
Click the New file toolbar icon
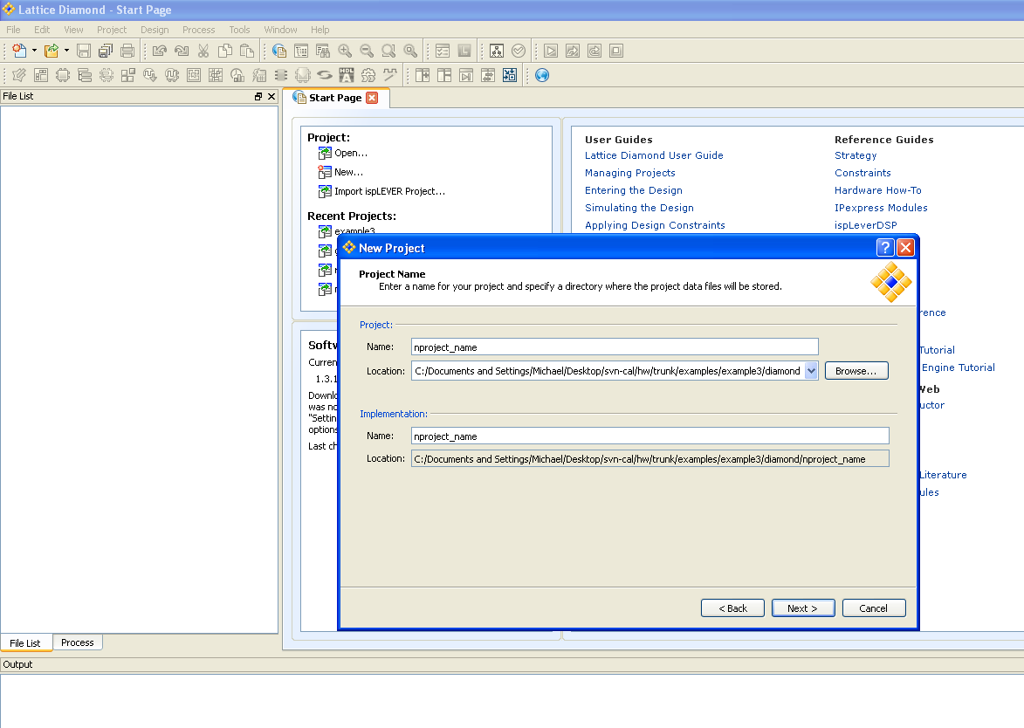tap(19, 51)
